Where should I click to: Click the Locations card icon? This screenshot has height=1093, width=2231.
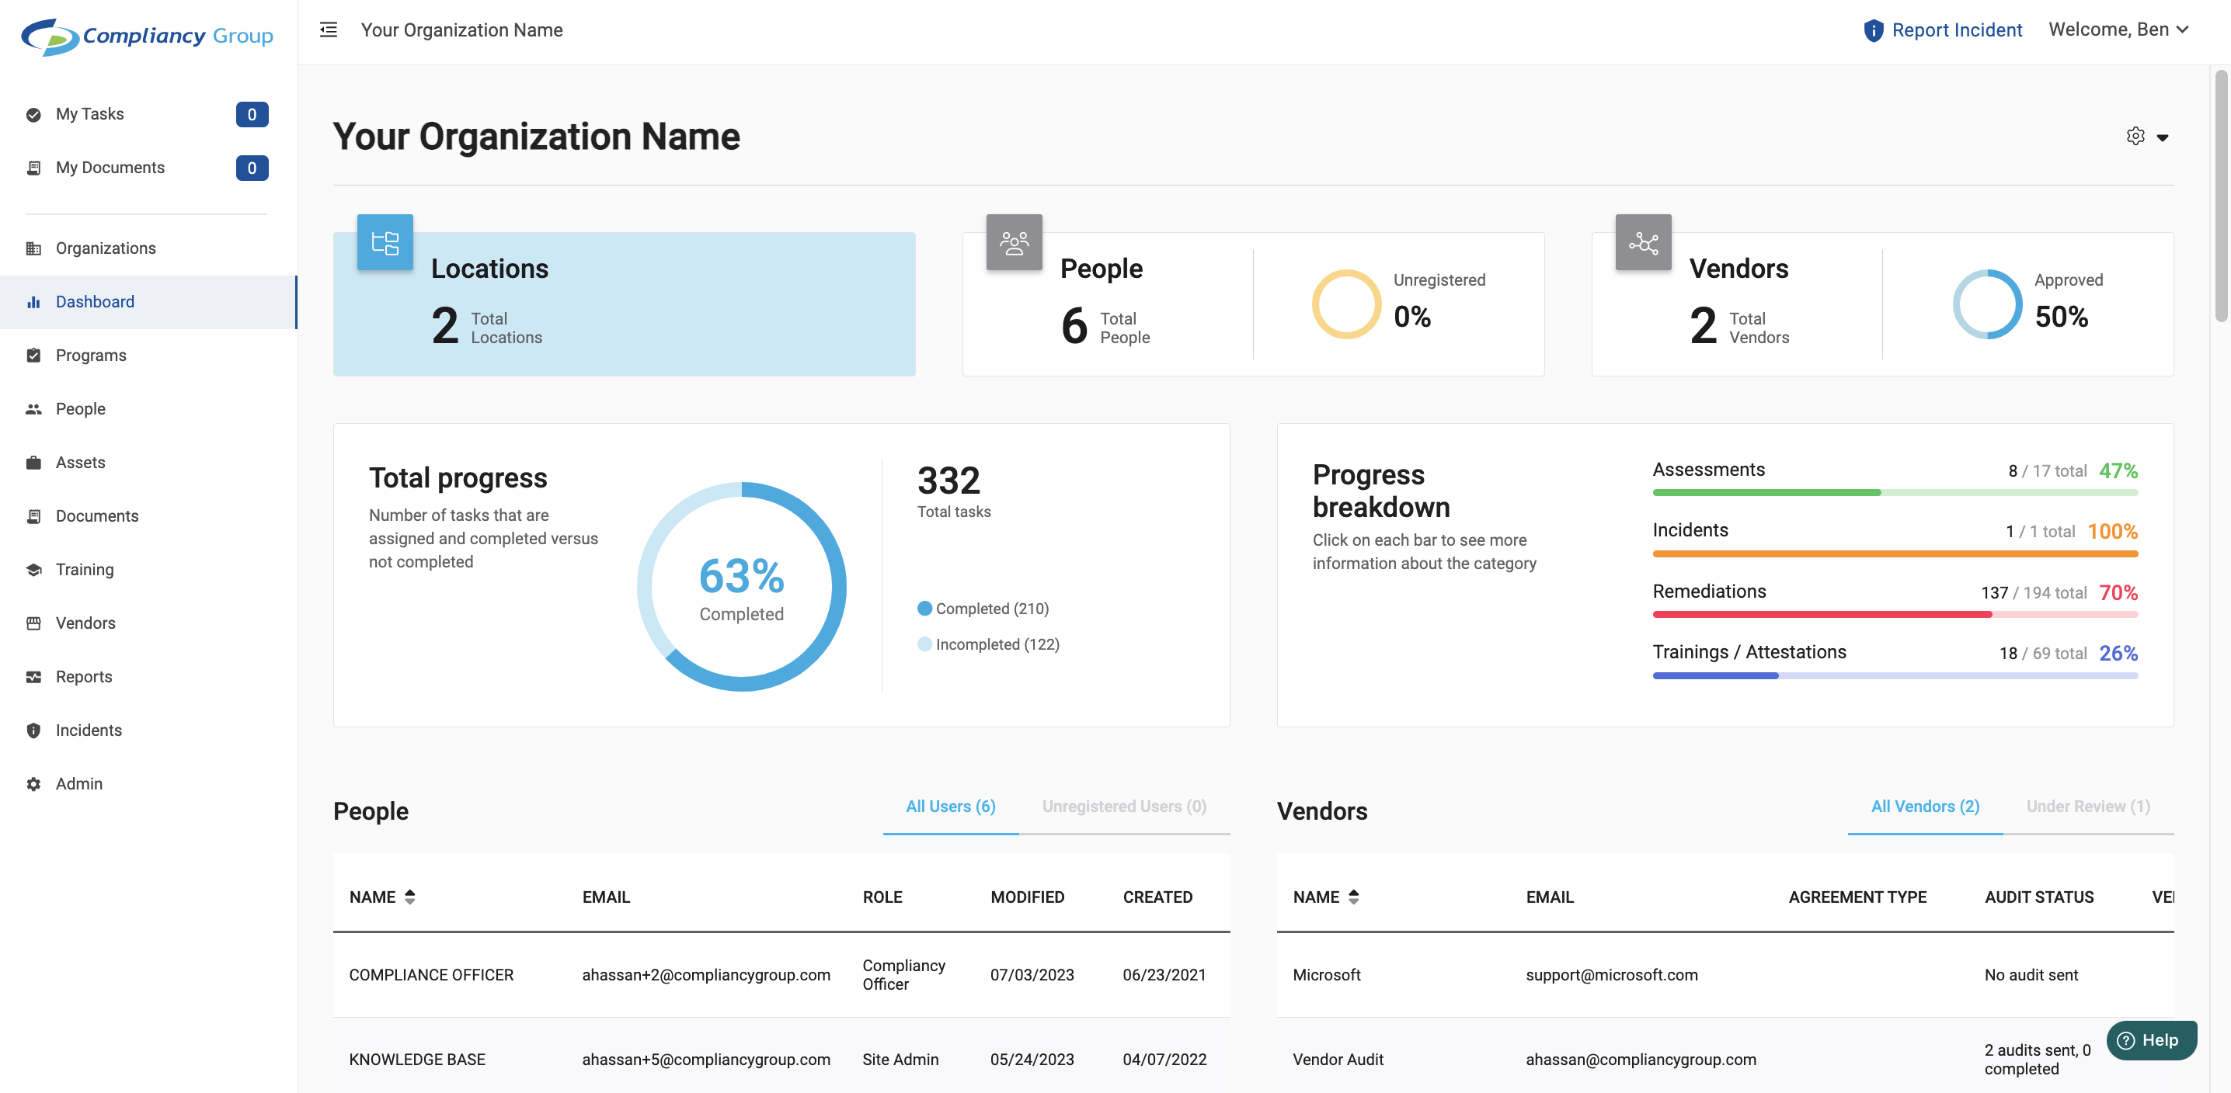(385, 242)
